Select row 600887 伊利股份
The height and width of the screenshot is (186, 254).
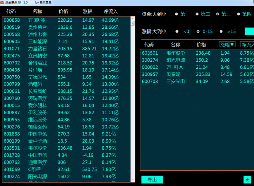tap(66, 113)
